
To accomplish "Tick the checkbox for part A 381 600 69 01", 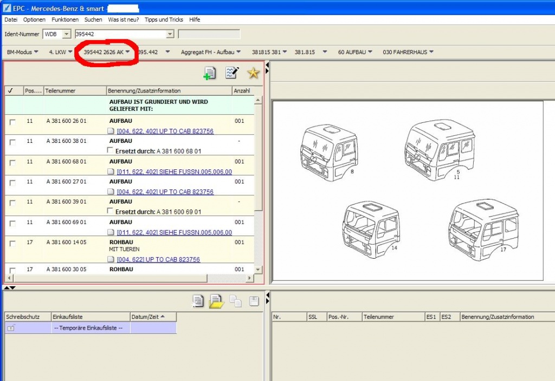I will pyautogui.click(x=13, y=224).
